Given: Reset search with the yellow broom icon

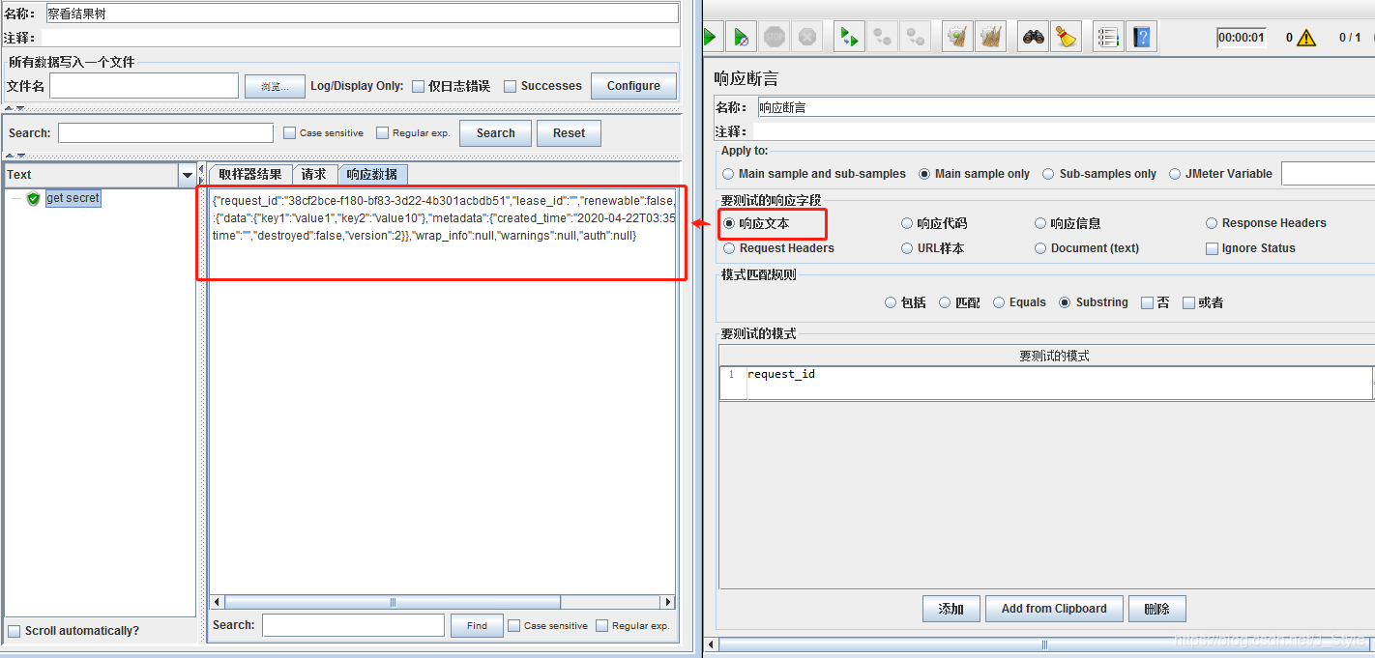Looking at the screenshot, I should 1067,38.
